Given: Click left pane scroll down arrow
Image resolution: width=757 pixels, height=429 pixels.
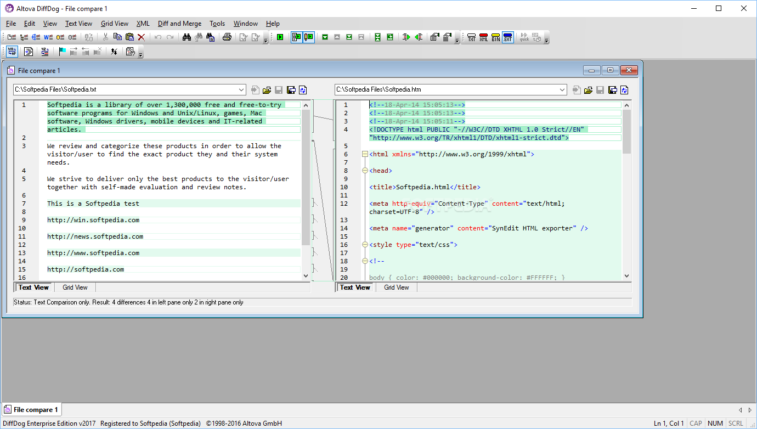Looking at the screenshot, I should [x=306, y=276].
